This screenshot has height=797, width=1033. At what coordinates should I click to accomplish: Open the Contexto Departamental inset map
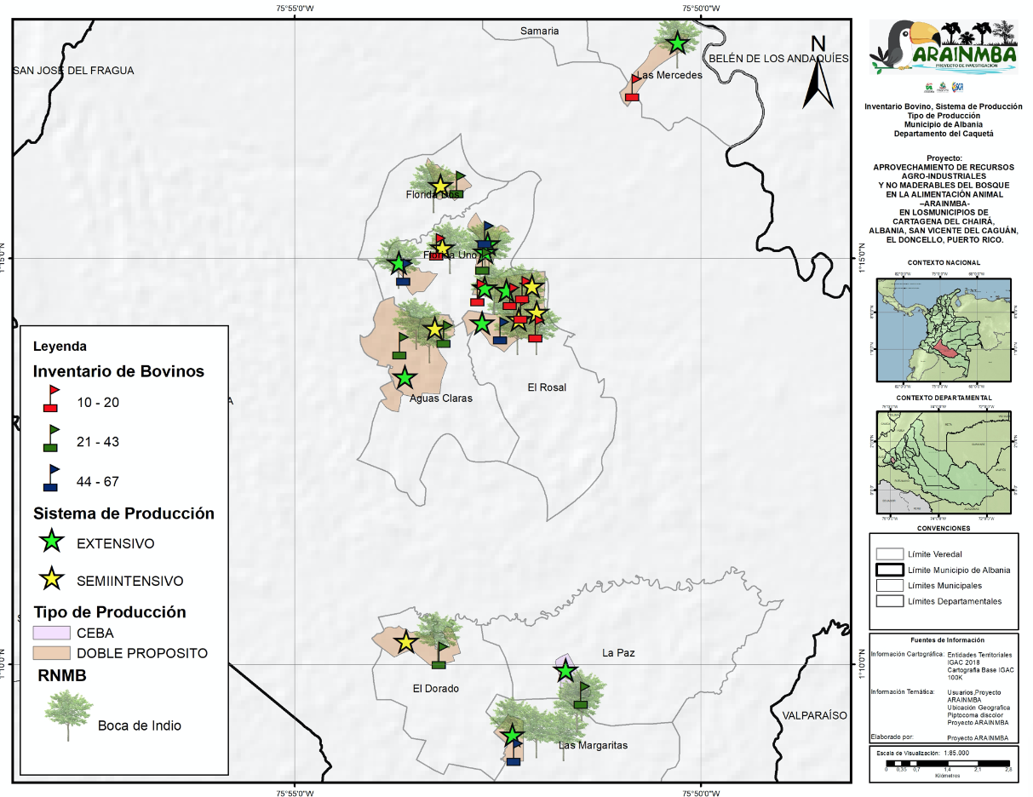(944, 462)
